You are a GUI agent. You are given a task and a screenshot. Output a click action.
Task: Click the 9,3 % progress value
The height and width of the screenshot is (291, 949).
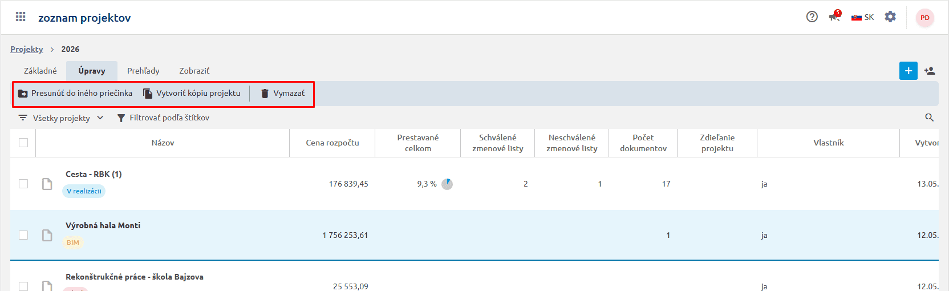pos(427,184)
